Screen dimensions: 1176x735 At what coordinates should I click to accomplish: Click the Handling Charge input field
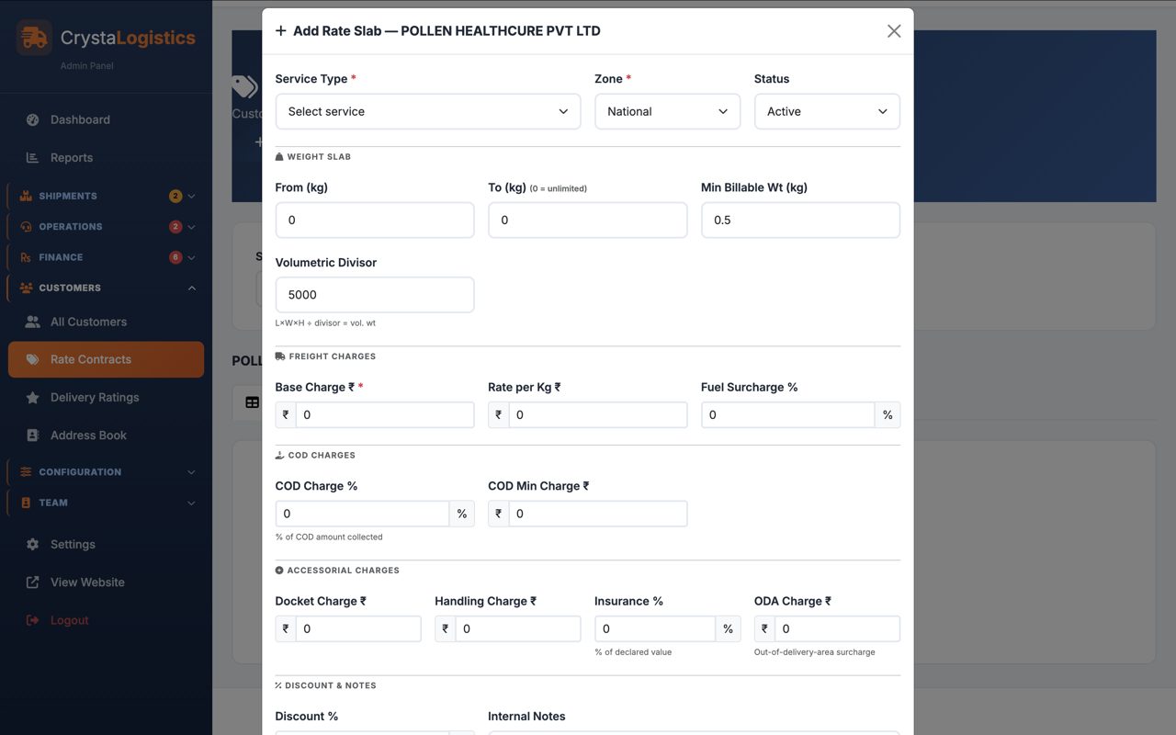tap(518, 629)
